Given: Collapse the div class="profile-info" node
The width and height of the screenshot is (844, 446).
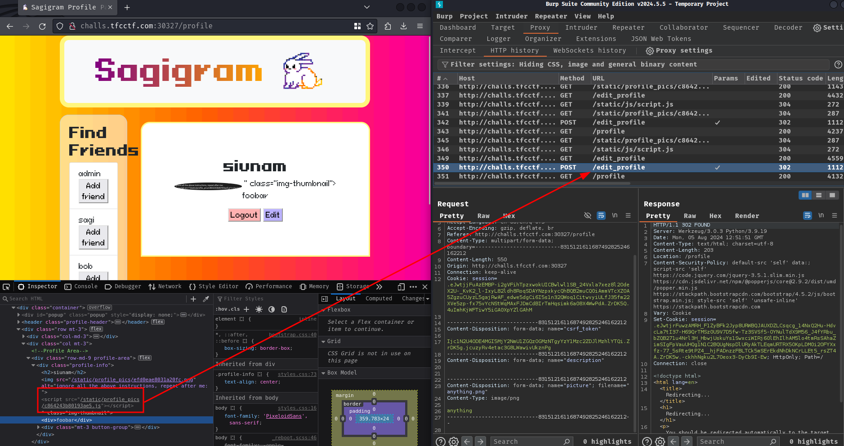Looking at the screenshot, I should pyautogui.click(x=33, y=365).
